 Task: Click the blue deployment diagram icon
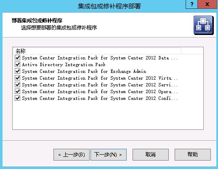click(204, 25)
